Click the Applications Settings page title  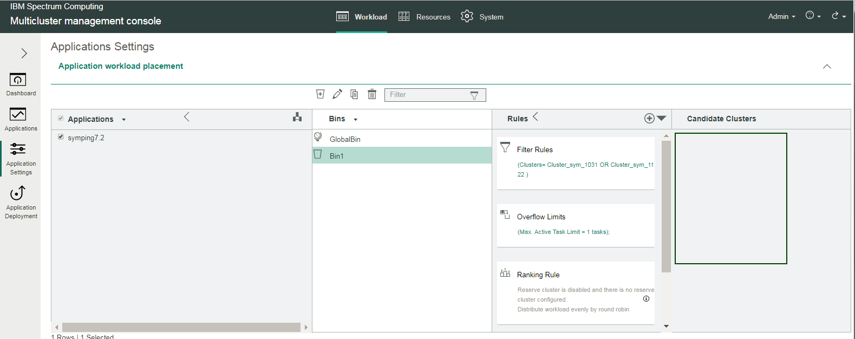(102, 47)
